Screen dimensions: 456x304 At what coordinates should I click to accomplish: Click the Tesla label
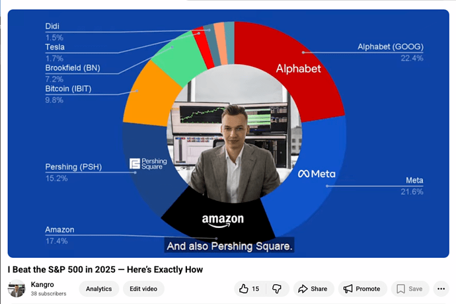(55, 47)
